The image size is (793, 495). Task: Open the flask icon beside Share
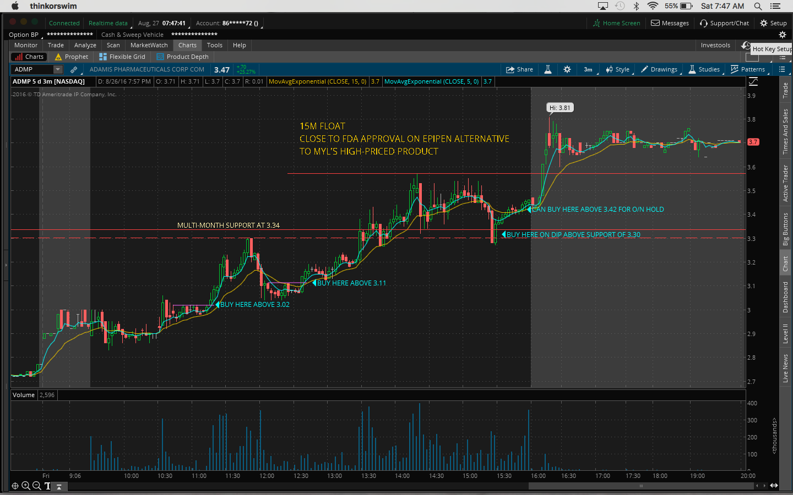[548, 69]
